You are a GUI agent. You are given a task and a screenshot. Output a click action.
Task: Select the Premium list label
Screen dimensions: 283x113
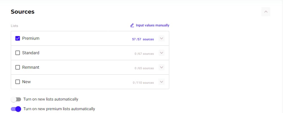point(31,38)
